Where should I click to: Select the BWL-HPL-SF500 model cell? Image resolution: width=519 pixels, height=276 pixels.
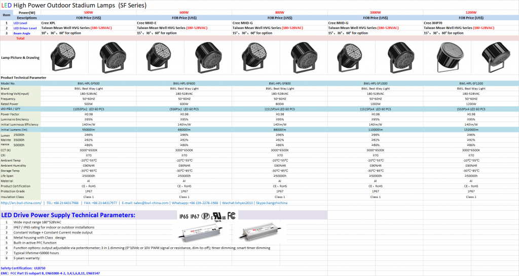(88, 84)
